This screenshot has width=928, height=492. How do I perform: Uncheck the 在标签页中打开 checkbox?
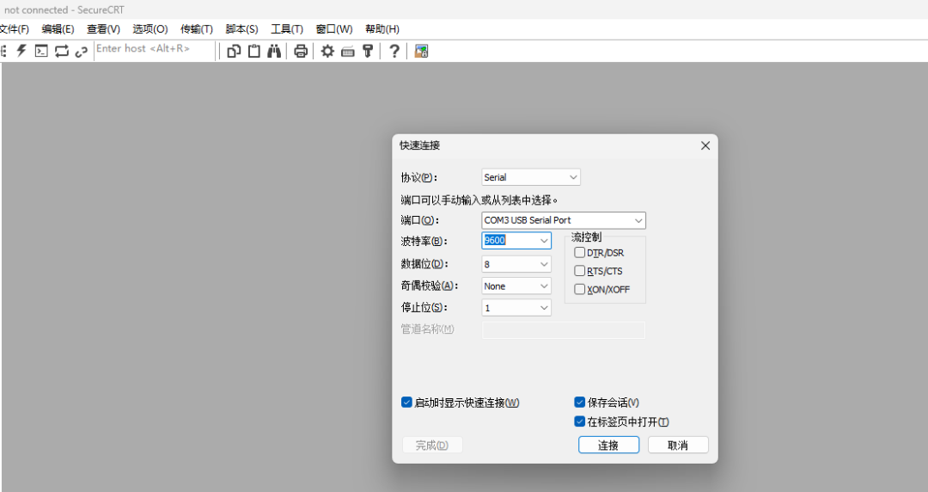[579, 421]
